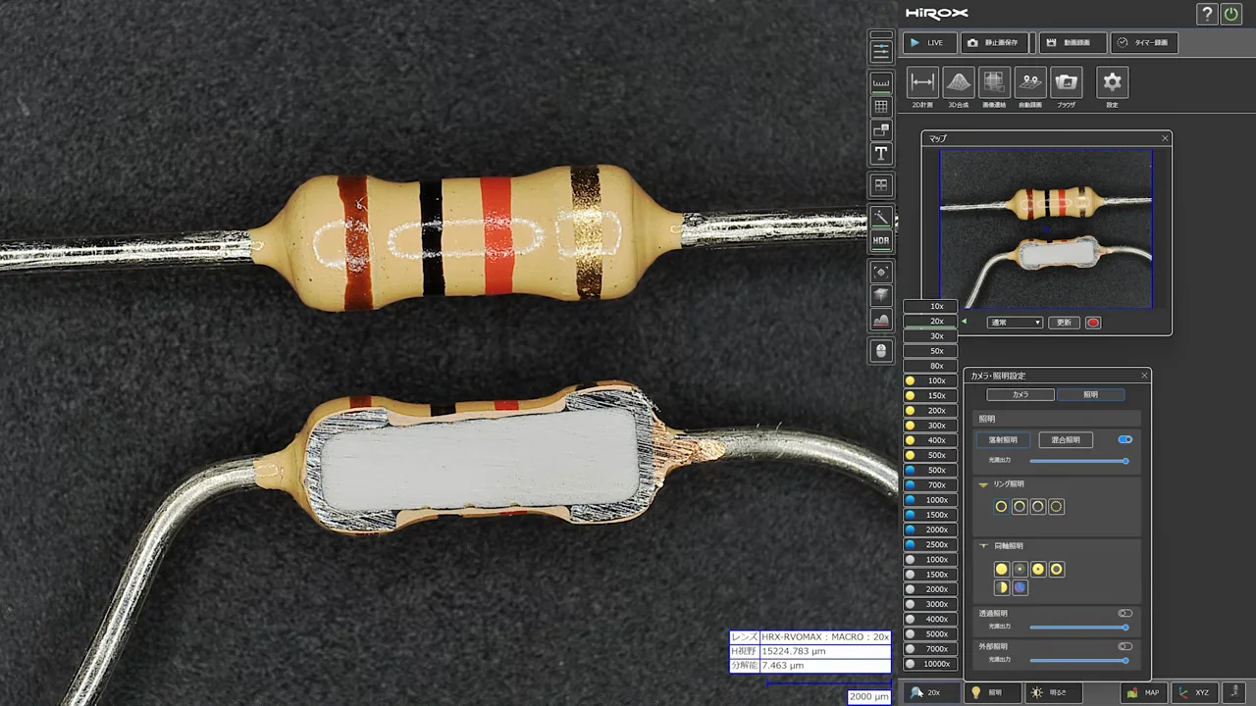Open the 画像連結 image stitching tool

(x=994, y=82)
